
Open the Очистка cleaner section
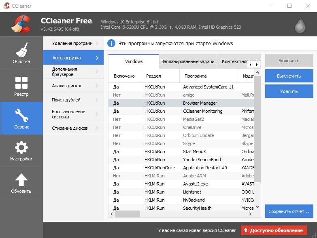[21, 53]
